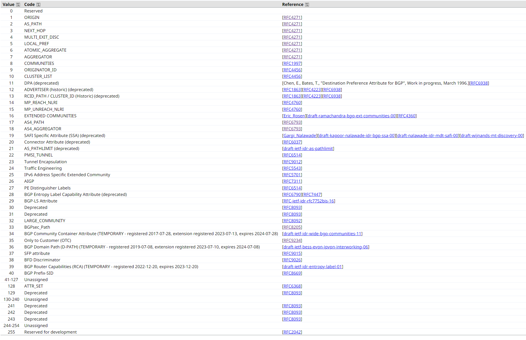The height and width of the screenshot is (340, 526).
Task: Open the Gargi_Nalawade reference link
Action: pos(300,136)
